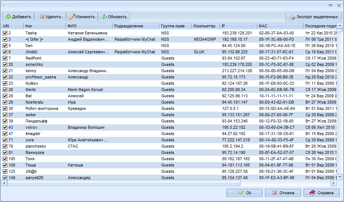
Task: Toggle checkbox of user (Hobit)
Action: (x=5, y=52)
